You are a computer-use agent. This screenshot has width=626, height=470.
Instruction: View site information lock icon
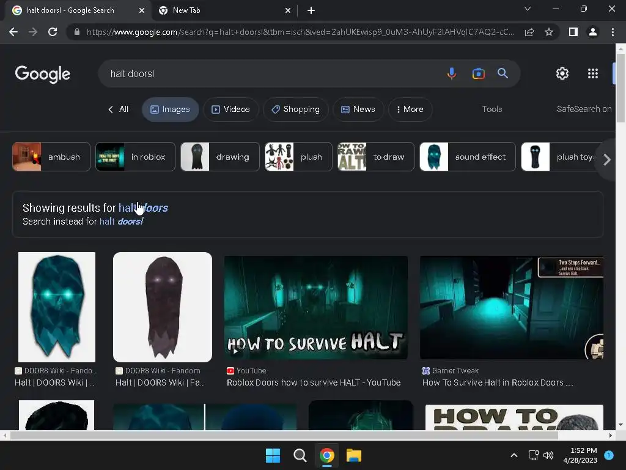pyautogui.click(x=77, y=32)
